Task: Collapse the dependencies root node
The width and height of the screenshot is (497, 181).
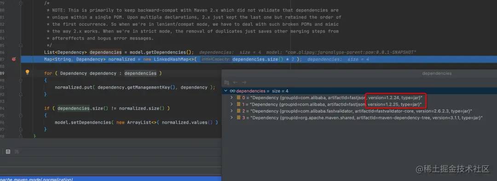Action: (x=225, y=91)
